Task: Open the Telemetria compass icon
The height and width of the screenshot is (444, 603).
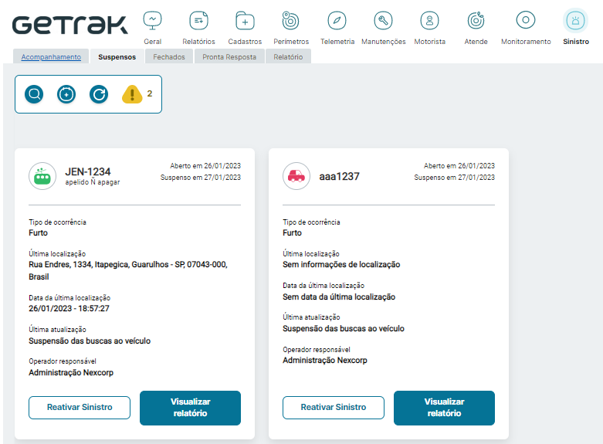Action: pyautogui.click(x=337, y=21)
